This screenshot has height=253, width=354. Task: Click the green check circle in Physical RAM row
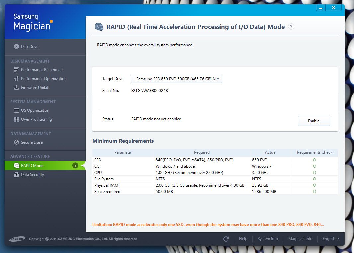click(x=314, y=185)
